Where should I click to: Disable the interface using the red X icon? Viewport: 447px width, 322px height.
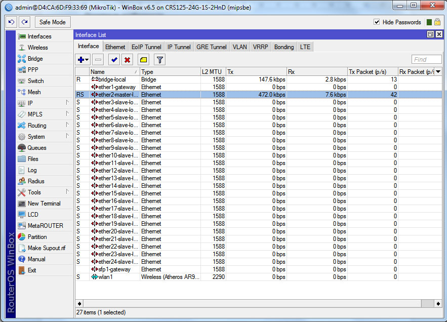(127, 59)
